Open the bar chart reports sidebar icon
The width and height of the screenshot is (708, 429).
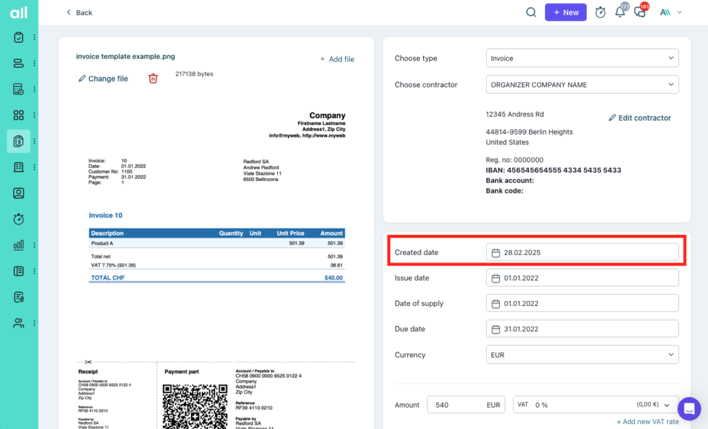point(19,245)
